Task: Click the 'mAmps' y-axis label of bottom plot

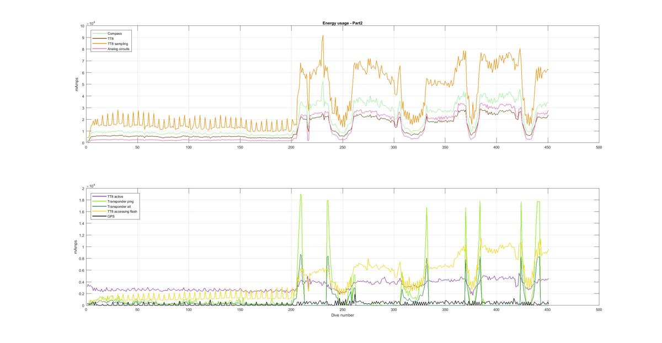Action: 76,247
